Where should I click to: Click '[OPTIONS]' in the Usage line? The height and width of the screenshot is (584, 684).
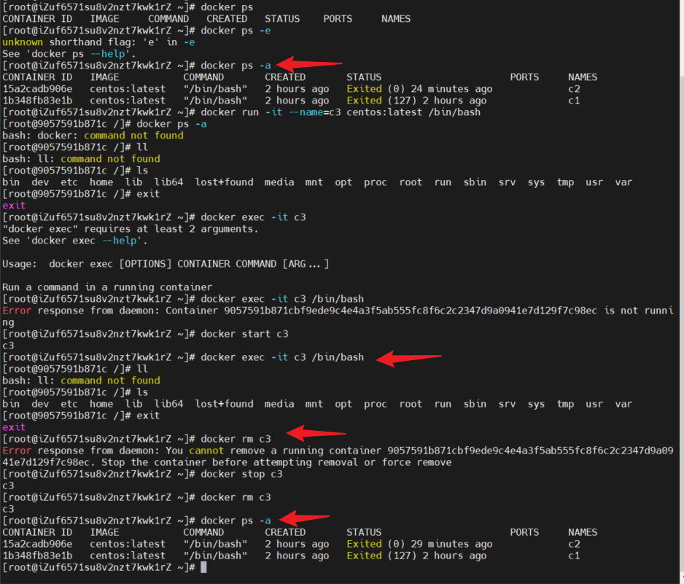(x=145, y=264)
